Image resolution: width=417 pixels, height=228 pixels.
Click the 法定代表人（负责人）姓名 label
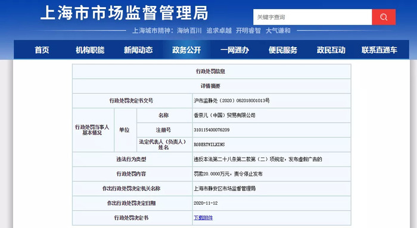click(x=164, y=144)
